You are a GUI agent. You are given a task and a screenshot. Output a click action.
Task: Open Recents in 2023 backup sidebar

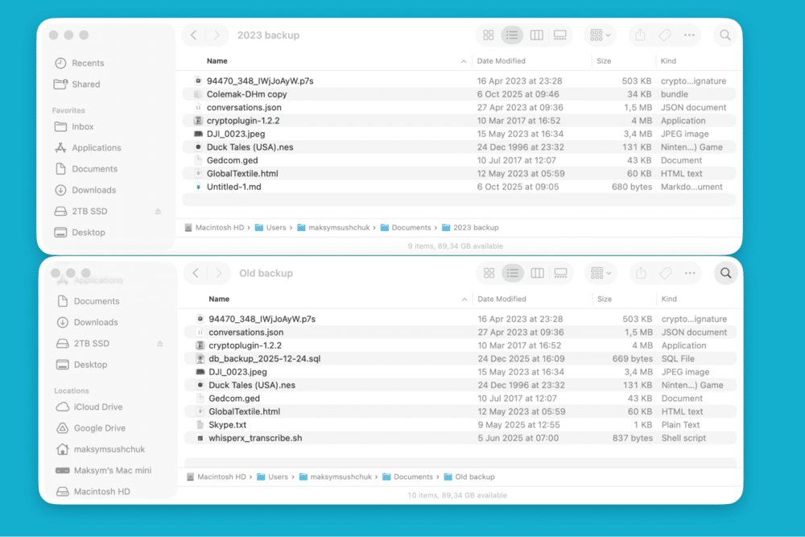(80, 63)
